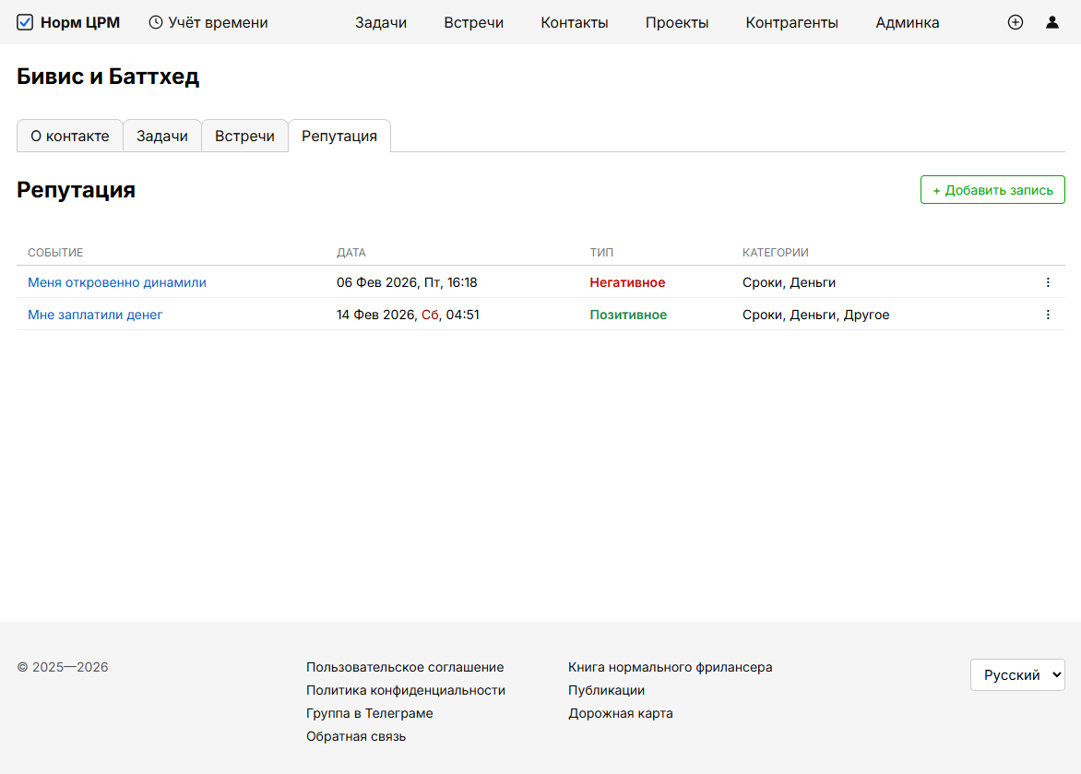Open the user profile icon
Viewport: 1081px width, 774px height.
pyautogui.click(x=1052, y=22)
